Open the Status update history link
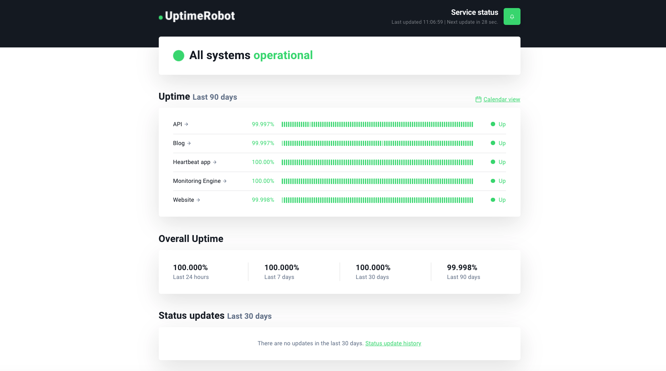The height and width of the screenshot is (371, 666). [393, 343]
